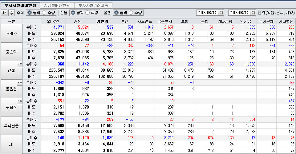Select 금액 radio for 선물
296x154 pixels.
point(73,13)
